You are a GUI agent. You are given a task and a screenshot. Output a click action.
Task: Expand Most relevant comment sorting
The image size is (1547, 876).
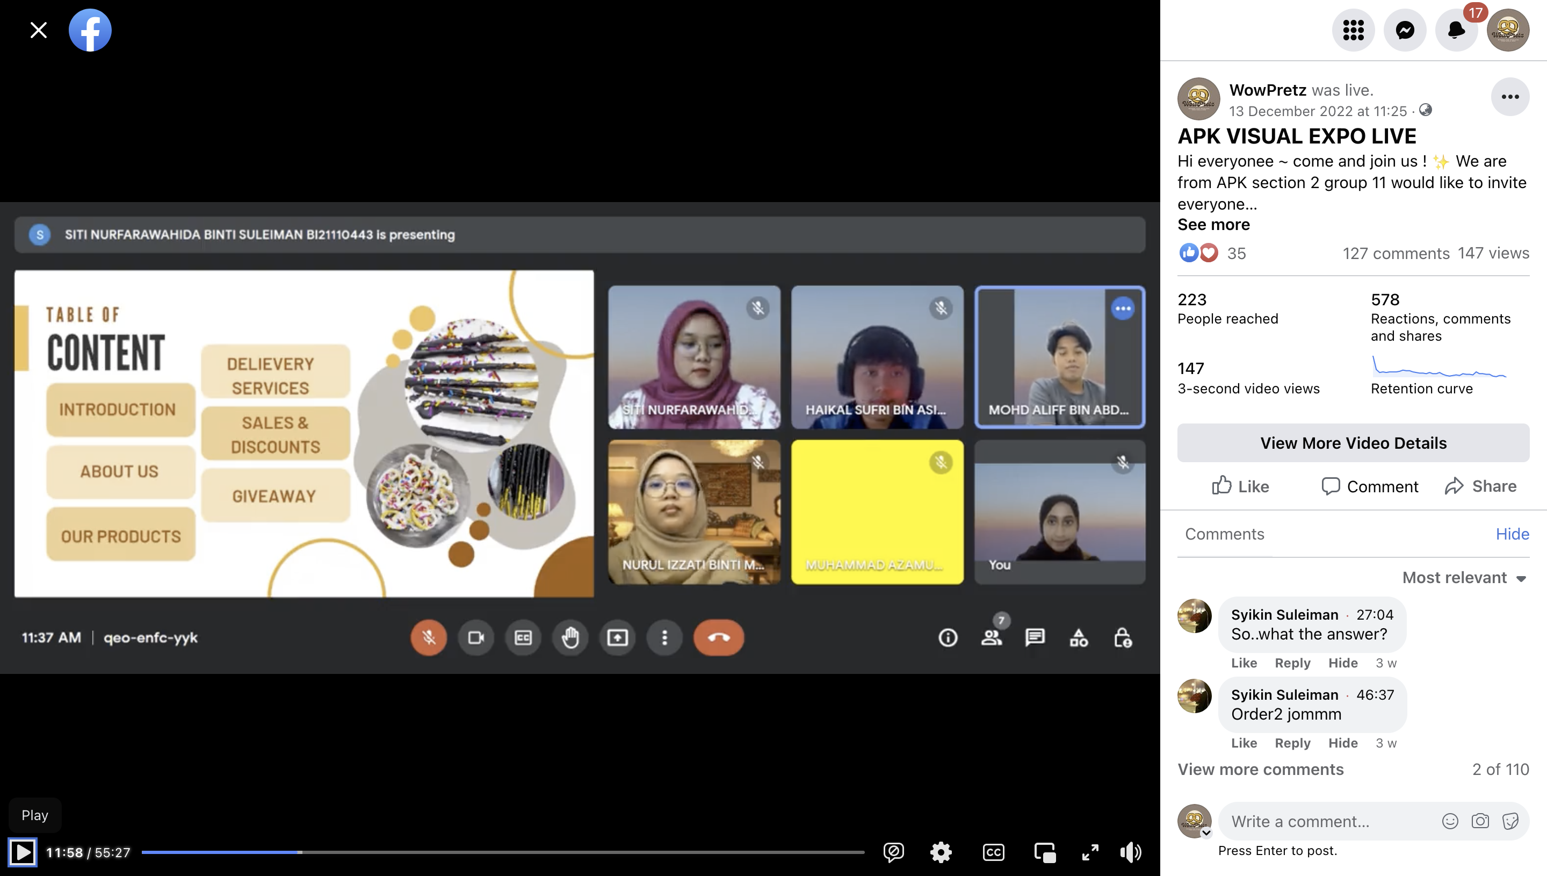(x=1464, y=578)
